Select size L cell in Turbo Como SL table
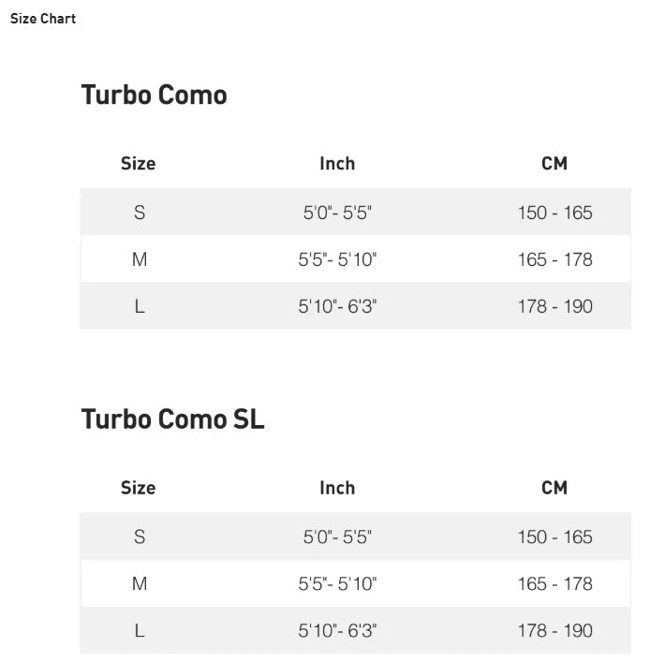 click(x=140, y=630)
